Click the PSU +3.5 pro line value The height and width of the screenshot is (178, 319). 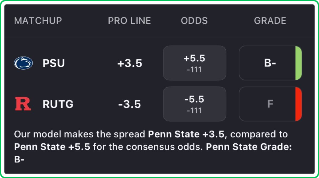[x=130, y=63]
